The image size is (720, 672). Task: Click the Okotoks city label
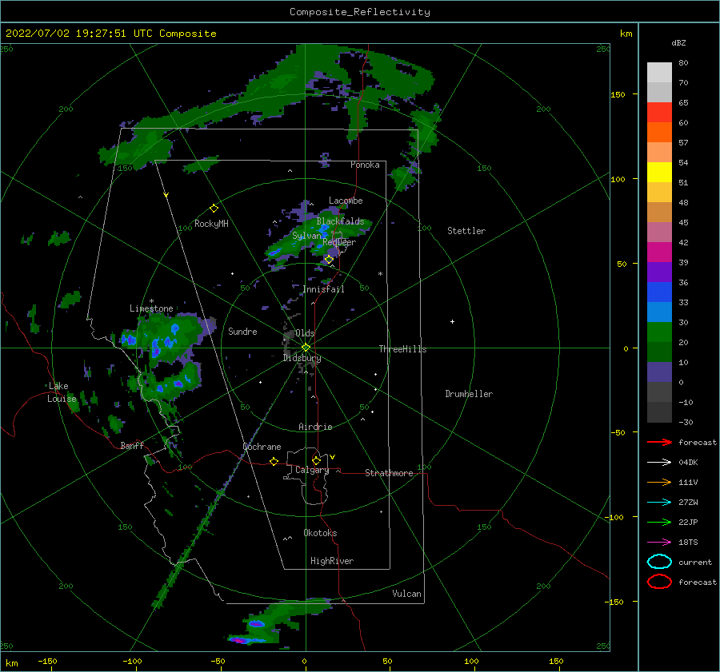320,533
